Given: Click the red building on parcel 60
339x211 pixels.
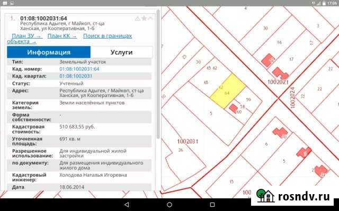Looking at the screenshot, I should (233, 108).
